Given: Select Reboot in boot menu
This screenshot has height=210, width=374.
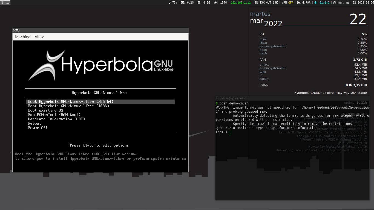Looking at the screenshot, I should (x=34, y=123).
